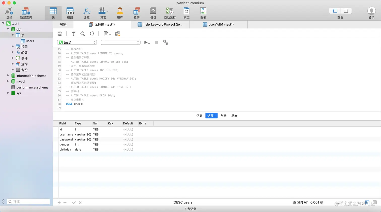Click the 搜索 search field in sidebar

28,201
